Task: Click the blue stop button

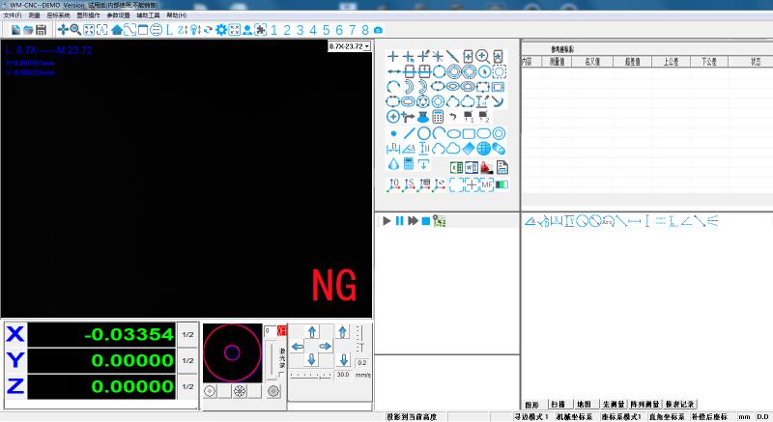Action: pos(425,221)
